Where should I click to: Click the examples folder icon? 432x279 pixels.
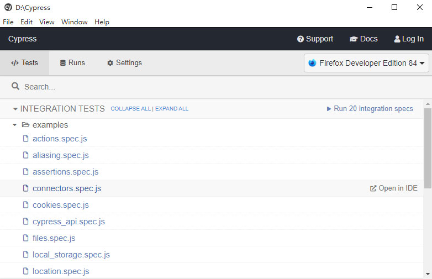[x=25, y=125]
